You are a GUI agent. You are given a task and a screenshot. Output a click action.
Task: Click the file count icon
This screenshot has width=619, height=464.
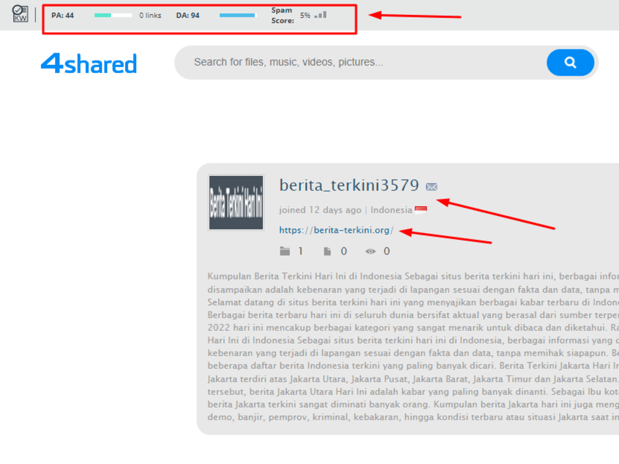[327, 251]
